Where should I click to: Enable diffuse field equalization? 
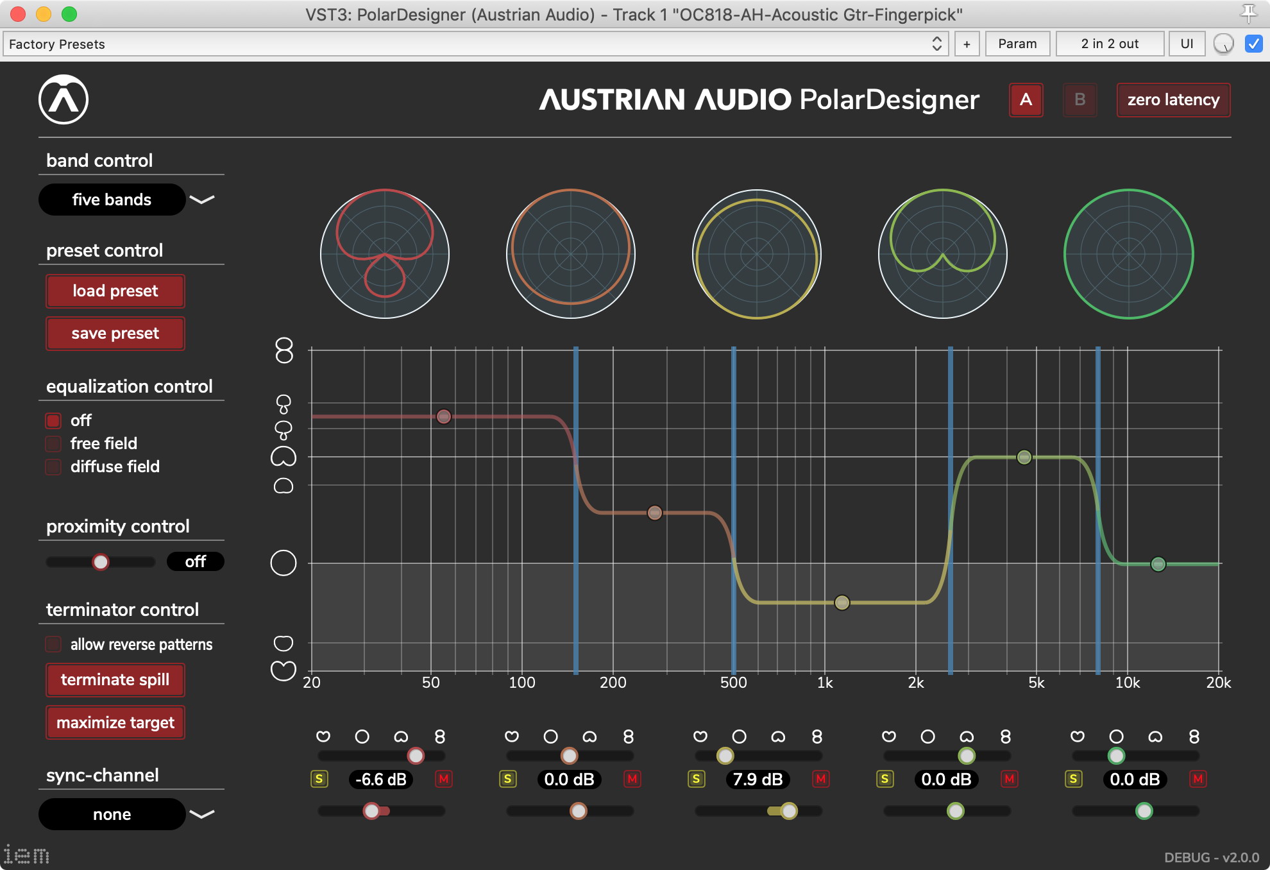tap(53, 467)
